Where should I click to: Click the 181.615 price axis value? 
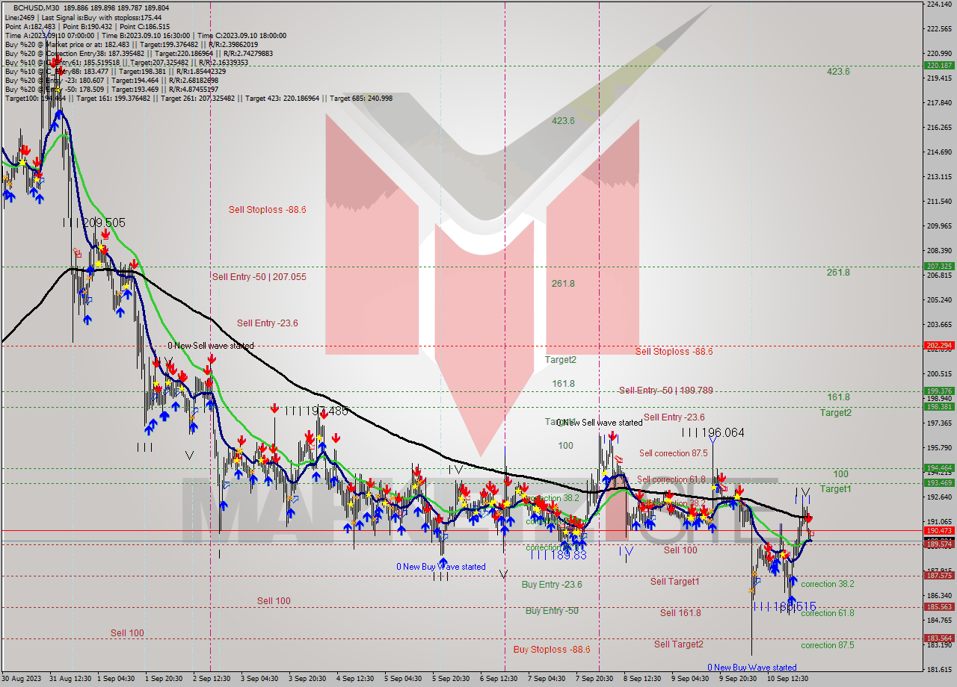tap(939, 670)
